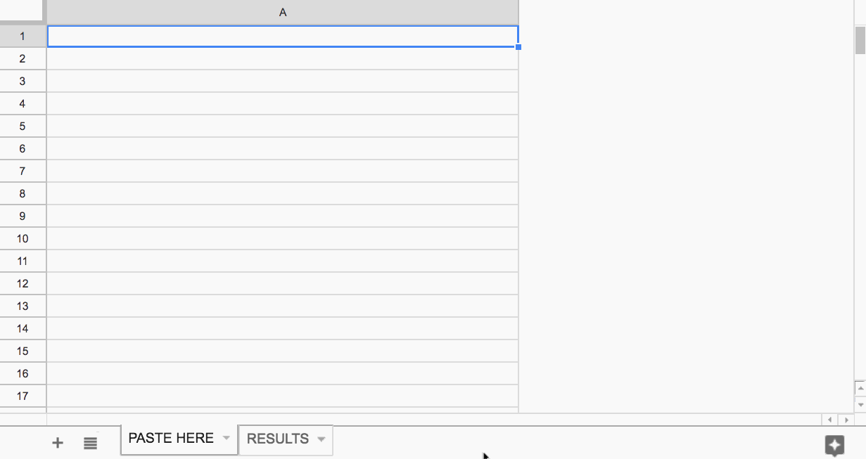The width and height of the screenshot is (866, 459).
Task: Click the row 12 header
Action: pyautogui.click(x=23, y=284)
